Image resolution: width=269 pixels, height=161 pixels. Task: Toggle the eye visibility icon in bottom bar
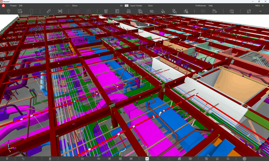click(x=99, y=159)
